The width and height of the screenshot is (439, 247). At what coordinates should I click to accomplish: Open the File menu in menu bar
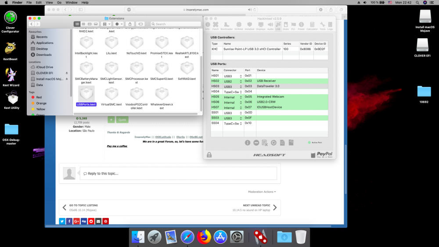(x=29, y=3)
